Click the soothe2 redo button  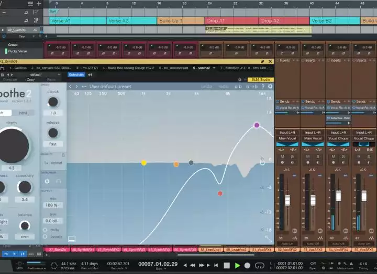click(224, 87)
